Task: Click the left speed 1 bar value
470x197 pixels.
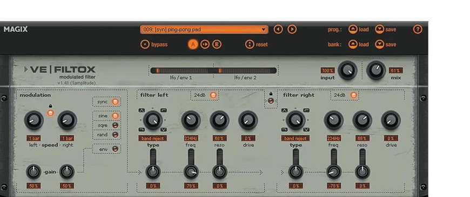Action: click(33, 138)
